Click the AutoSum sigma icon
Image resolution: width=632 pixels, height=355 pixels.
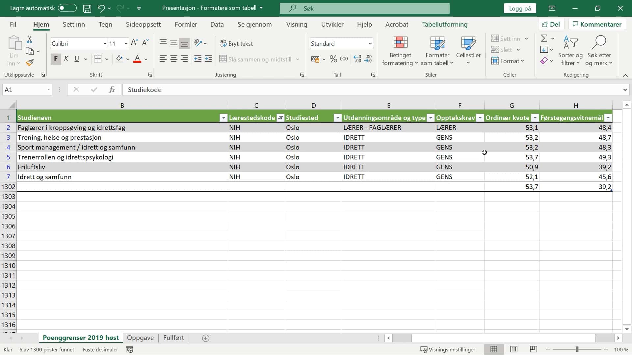(x=544, y=38)
